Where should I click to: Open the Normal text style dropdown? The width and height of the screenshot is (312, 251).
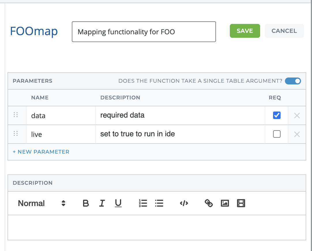tap(42, 203)
